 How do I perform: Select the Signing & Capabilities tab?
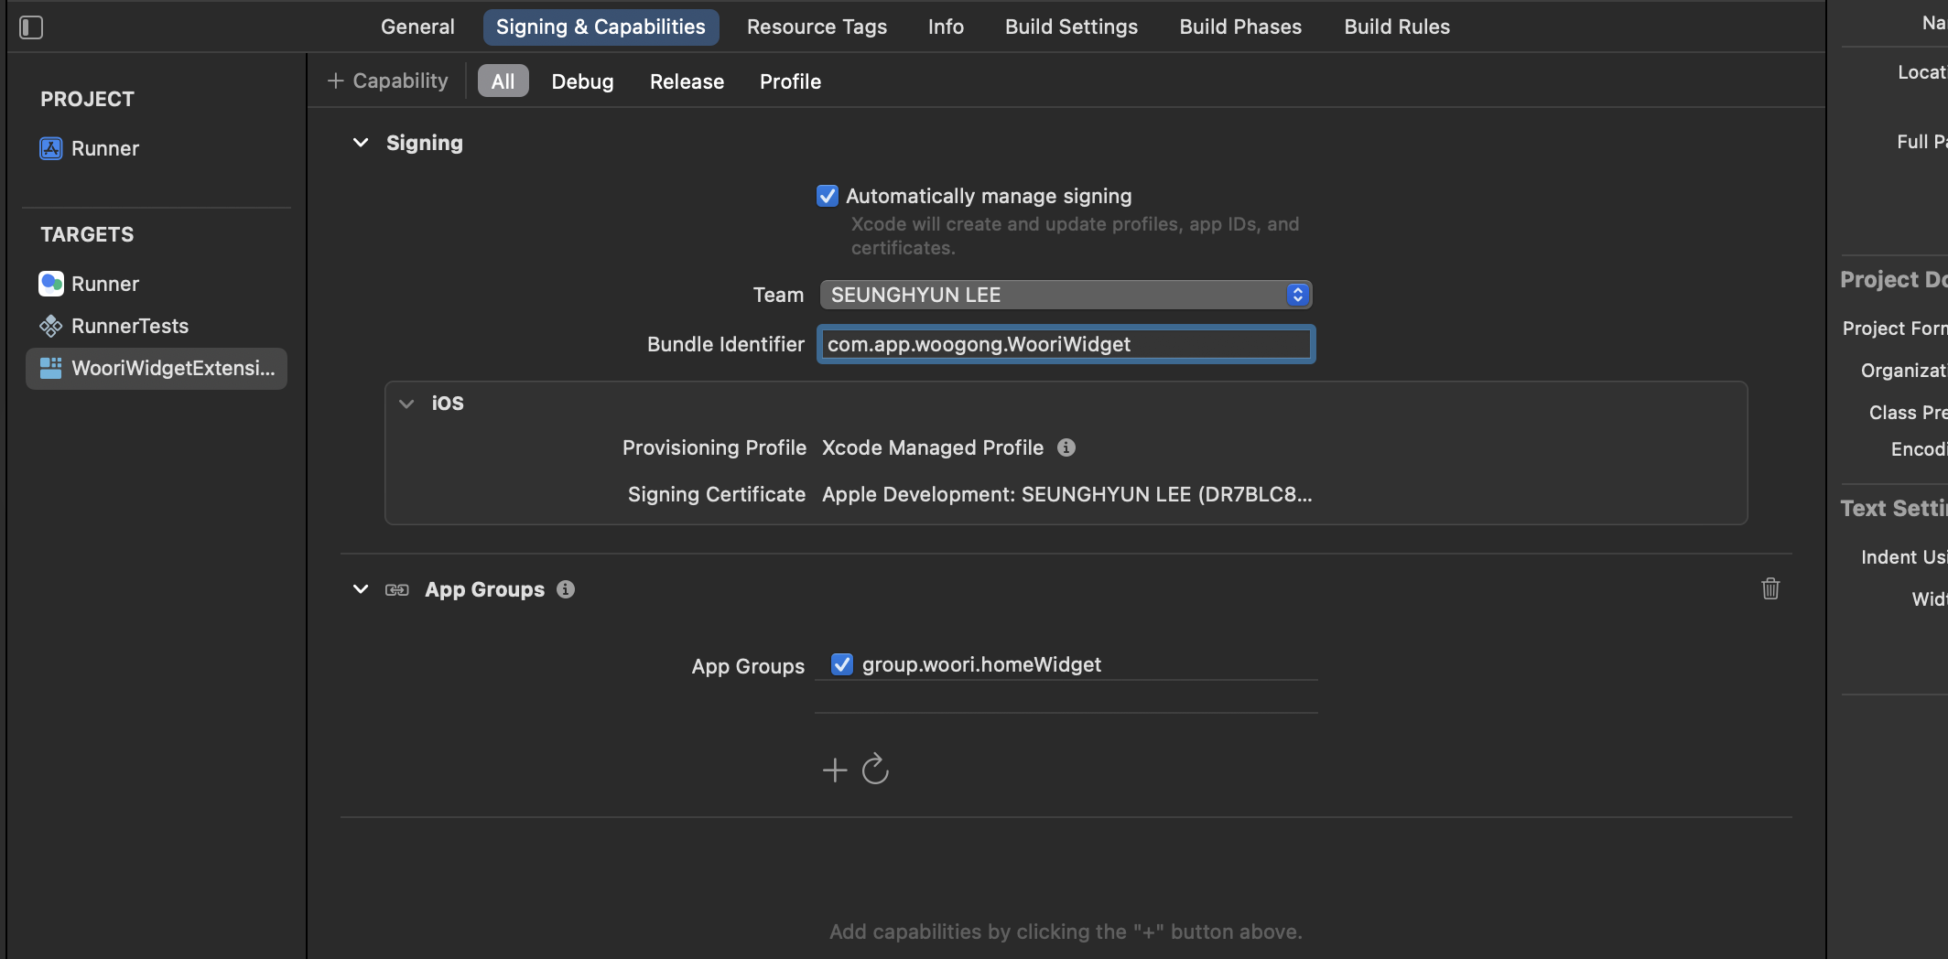coord(601,27)
